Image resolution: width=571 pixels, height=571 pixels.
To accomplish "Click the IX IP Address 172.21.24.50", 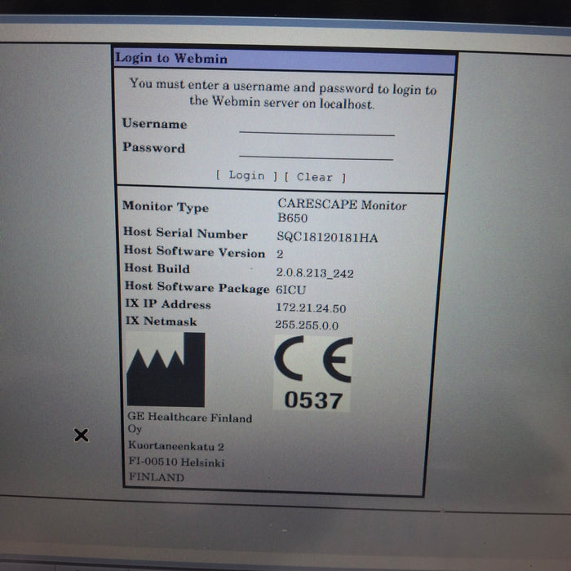I will [x=311, y=308].
